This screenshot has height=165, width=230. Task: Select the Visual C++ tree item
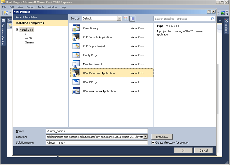point(27,29)
